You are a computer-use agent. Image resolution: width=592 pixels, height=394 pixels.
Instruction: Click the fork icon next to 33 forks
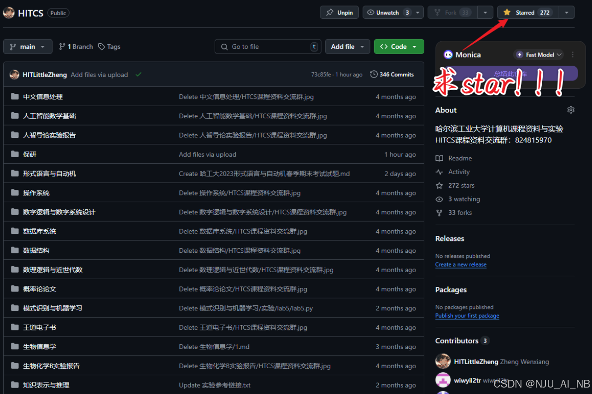click(439, 212)
